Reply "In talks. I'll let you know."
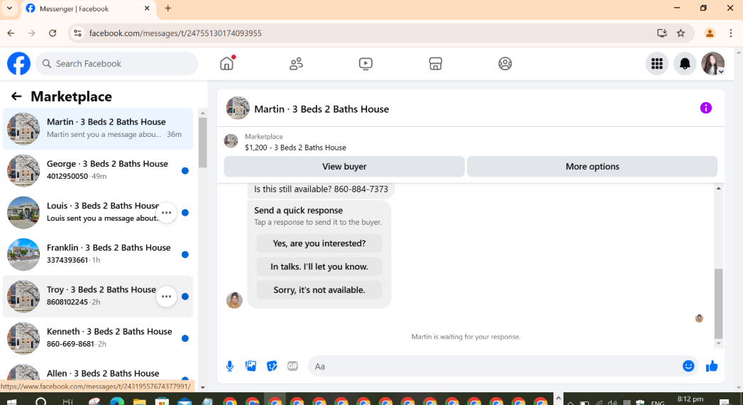 click(x=319, y=267)
